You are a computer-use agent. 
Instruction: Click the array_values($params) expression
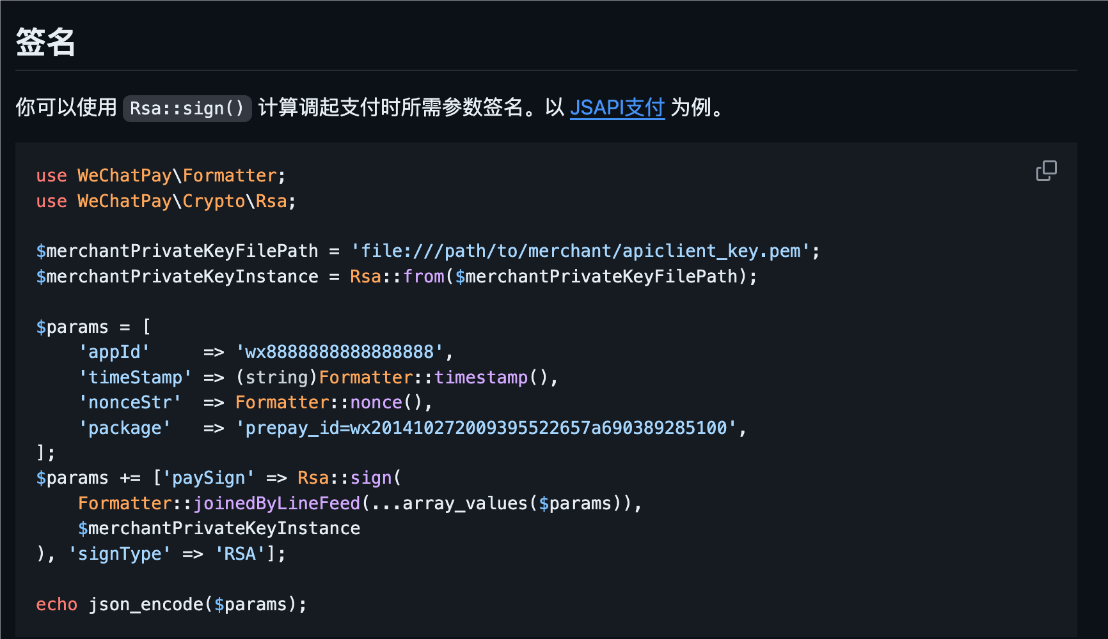[x=512, y=504]
